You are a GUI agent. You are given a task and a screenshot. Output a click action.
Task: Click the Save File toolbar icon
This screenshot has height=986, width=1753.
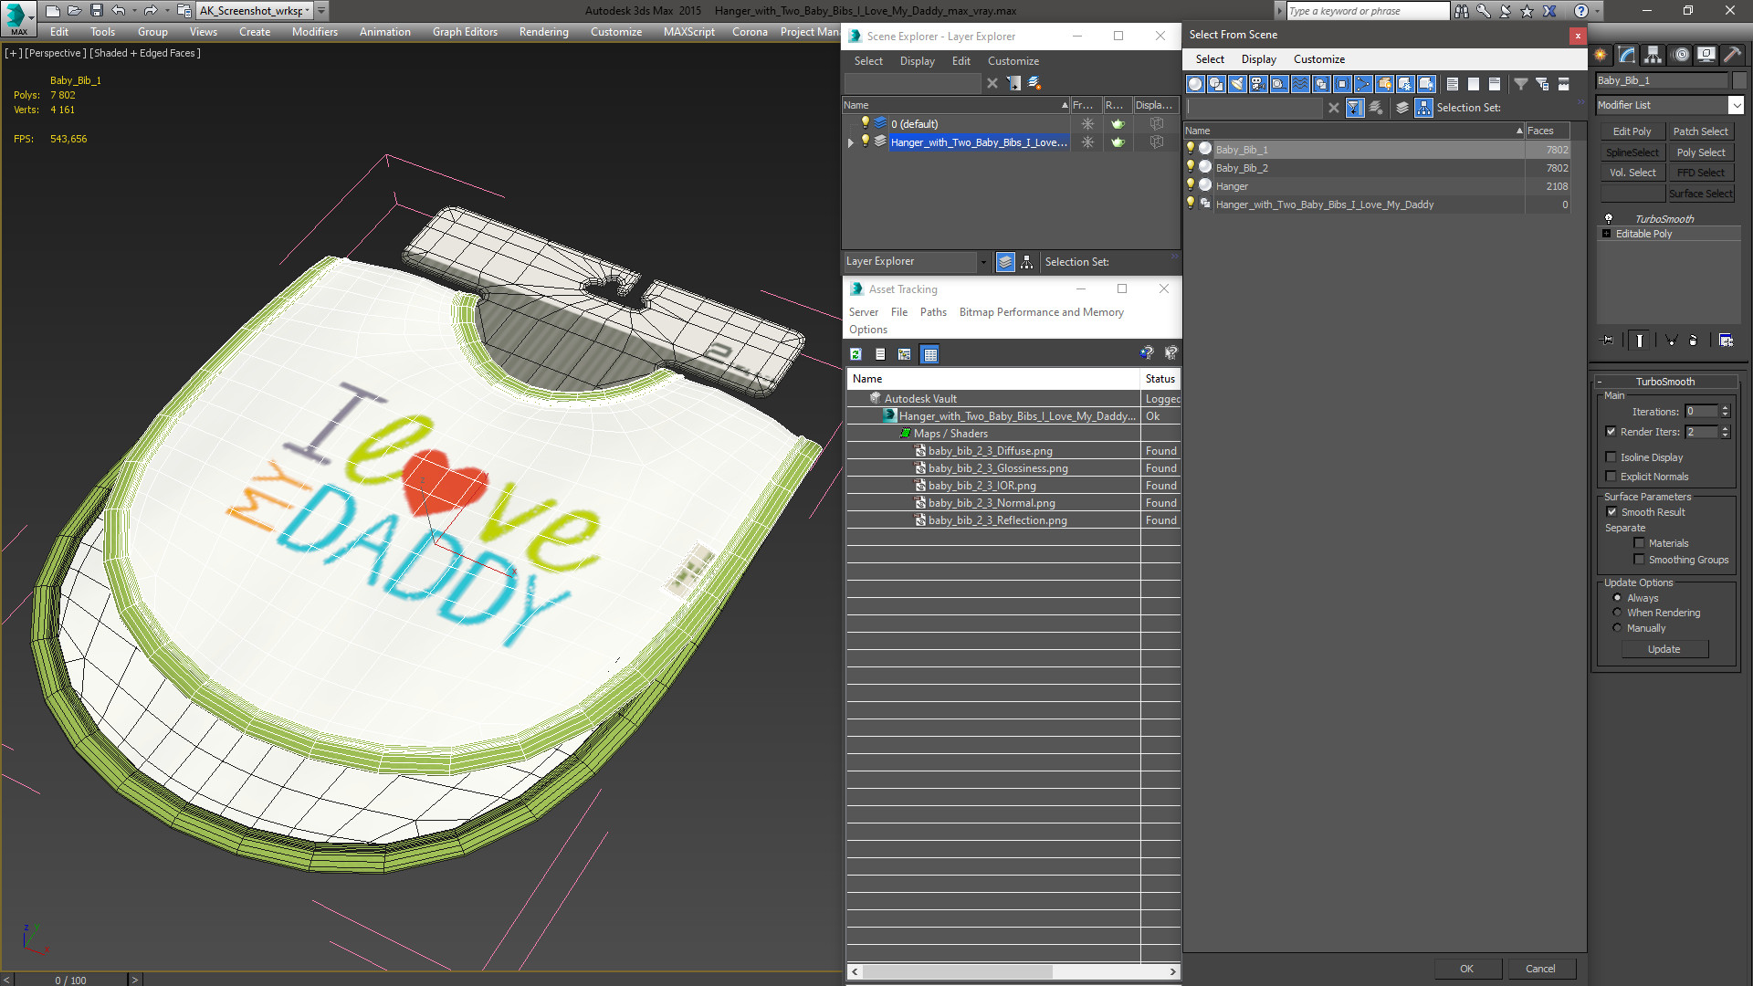click(96, 11)
